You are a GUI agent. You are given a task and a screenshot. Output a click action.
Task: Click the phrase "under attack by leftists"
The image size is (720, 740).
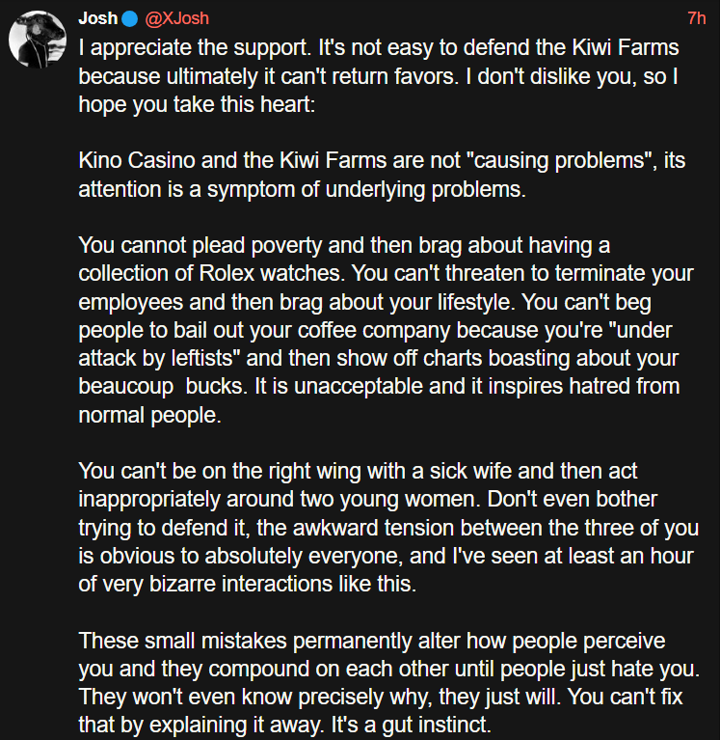[x=154, y=359]
